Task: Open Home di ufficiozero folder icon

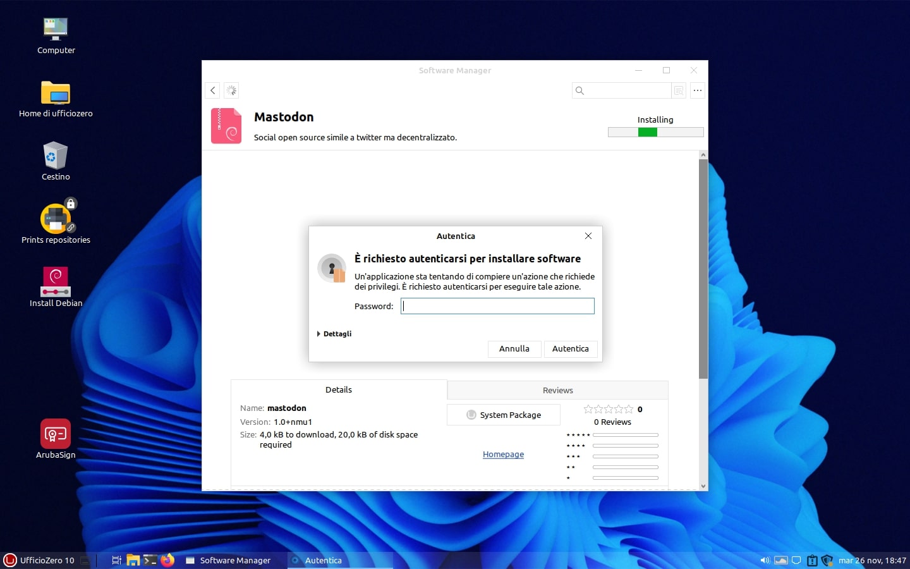Action: pos(56,99)
